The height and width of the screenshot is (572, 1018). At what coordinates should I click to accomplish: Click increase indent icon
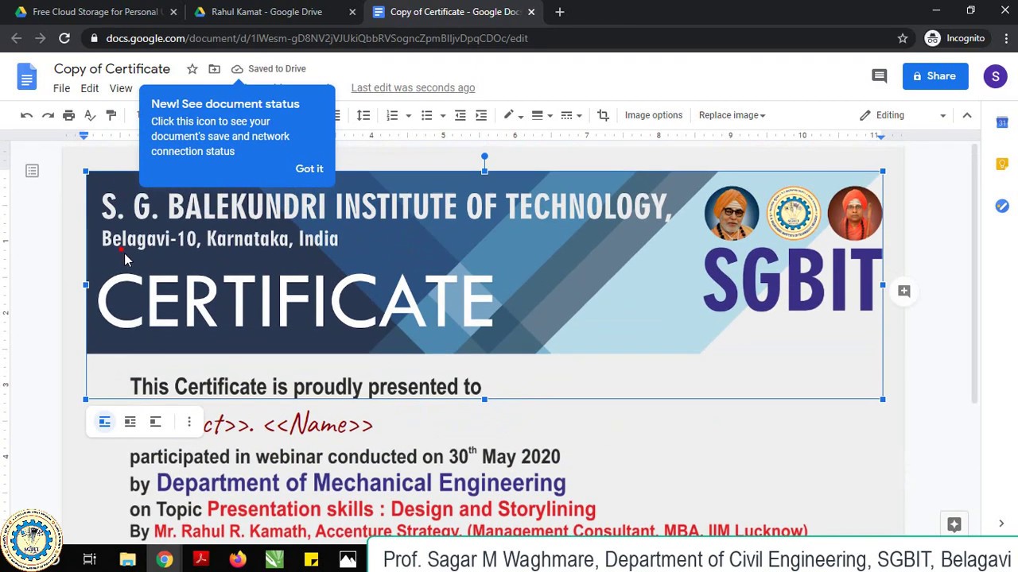tap(481, 115)
